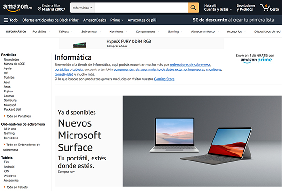Click Devoluciones y Pedidos
Screen dimensions: 282x191
245,8
